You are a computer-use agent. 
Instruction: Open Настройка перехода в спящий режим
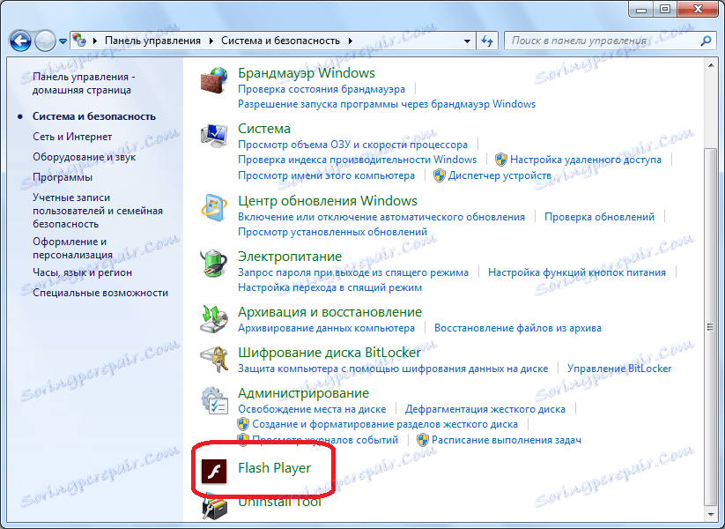[x=329, y=287]
